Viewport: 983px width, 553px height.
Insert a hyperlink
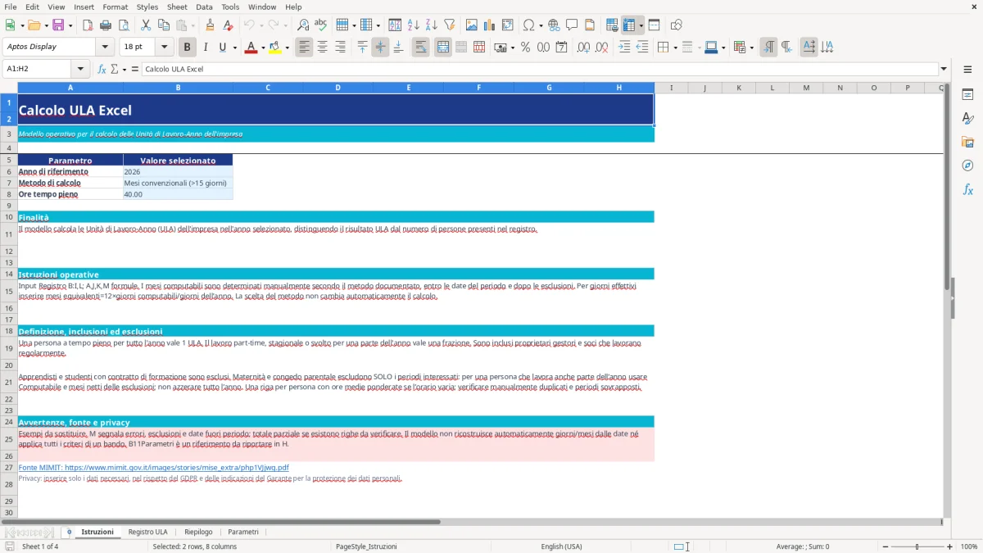click(554, 25)
